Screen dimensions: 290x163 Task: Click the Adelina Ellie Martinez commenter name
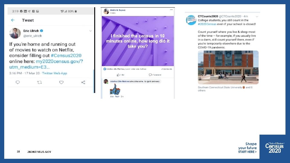[120, 81]
